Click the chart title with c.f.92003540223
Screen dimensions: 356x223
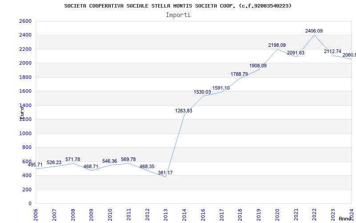pyautogui.click(x=178, y=6)
